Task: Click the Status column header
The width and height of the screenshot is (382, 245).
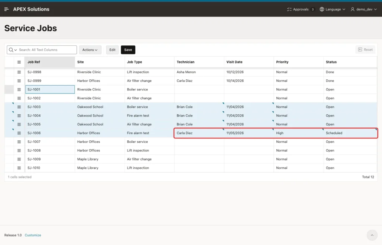Action: click(x=350, y=62)
